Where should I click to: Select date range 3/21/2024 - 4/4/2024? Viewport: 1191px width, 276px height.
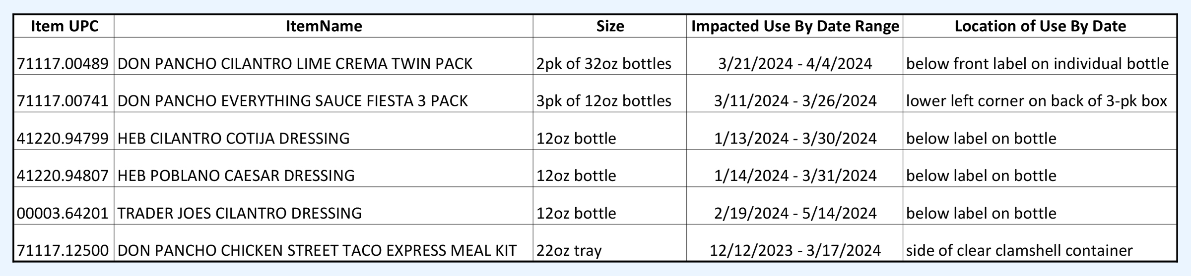795,63
